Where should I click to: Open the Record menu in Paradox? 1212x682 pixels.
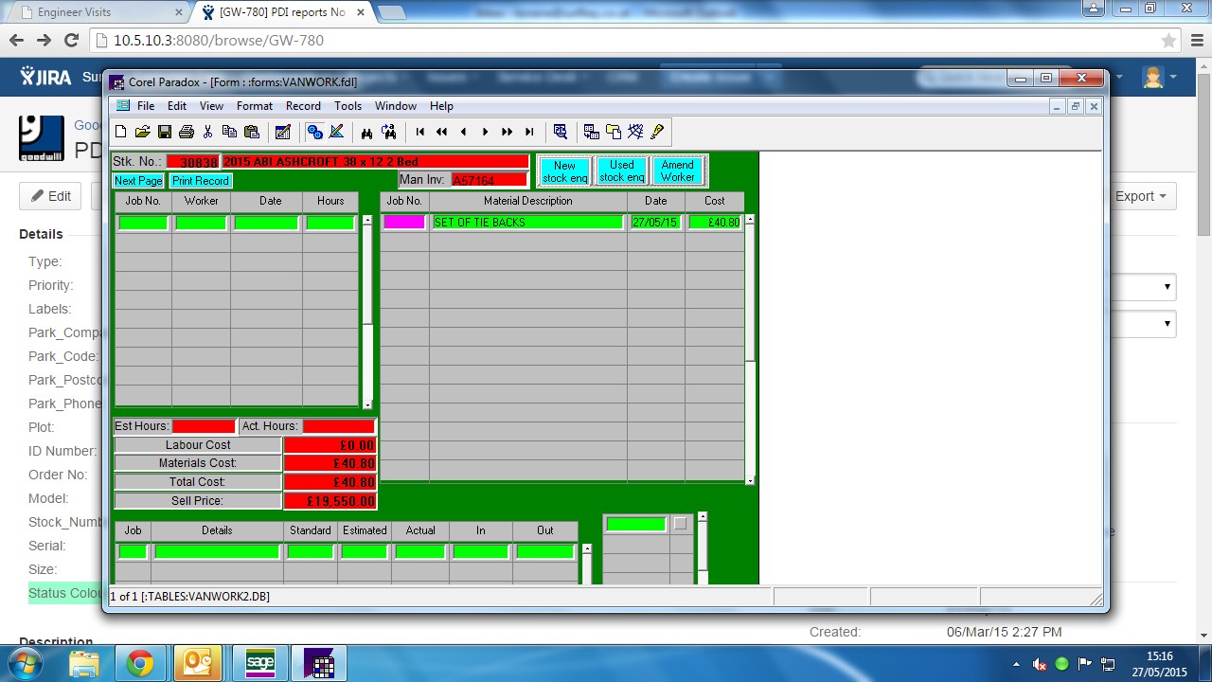303,106
